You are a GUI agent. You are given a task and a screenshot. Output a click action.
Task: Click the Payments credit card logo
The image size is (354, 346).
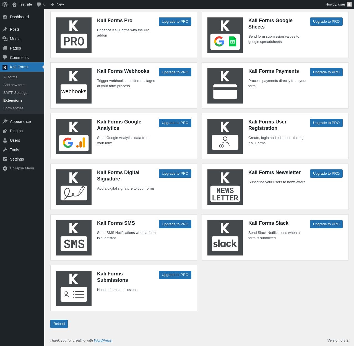point(225,86)
